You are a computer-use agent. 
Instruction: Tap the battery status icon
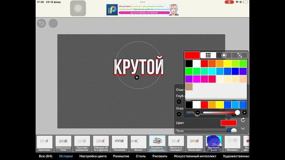[x=245, y=2]
